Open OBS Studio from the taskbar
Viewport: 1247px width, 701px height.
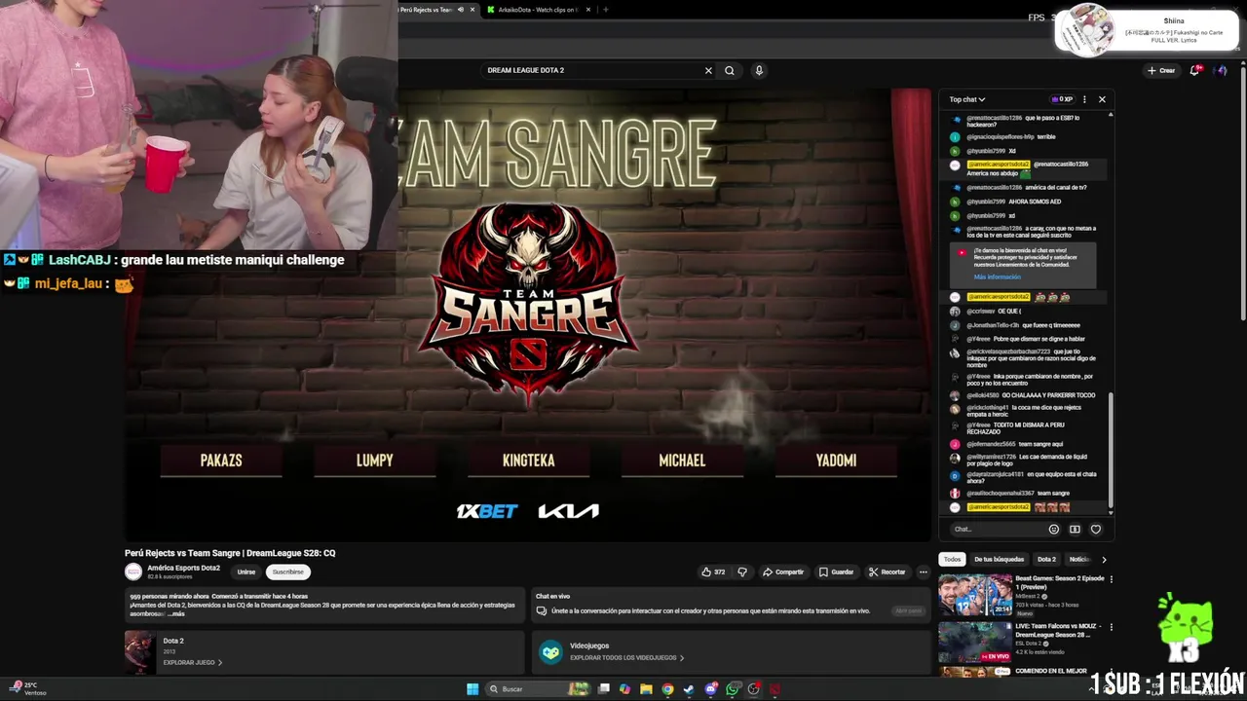click(754, 689)
